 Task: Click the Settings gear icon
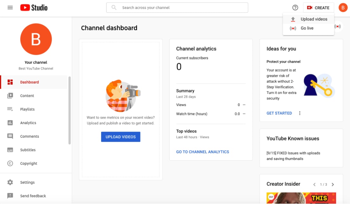click(10, 182)
